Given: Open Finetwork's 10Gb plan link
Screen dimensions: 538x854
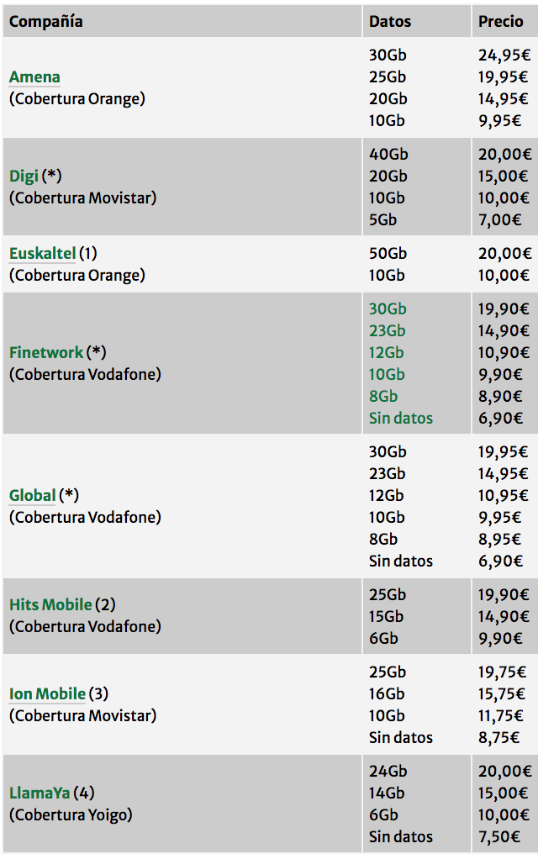Looking at the screenshot, I should point(387,374).
